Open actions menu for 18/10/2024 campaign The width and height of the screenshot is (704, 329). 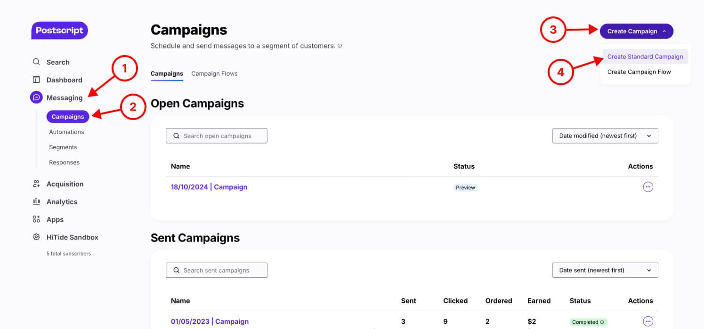point(648,187)
